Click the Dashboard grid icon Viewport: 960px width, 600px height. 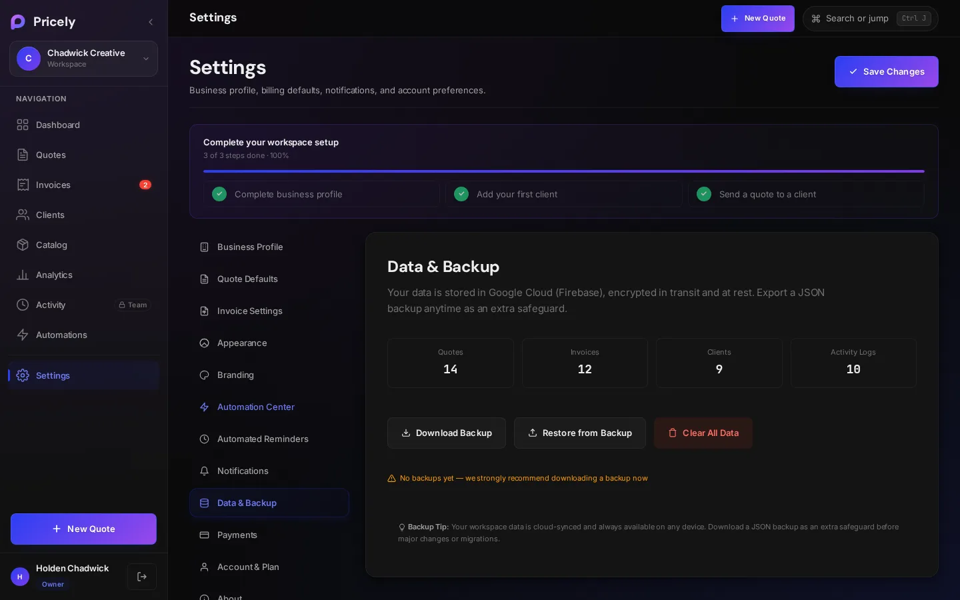tap(23, 125)
